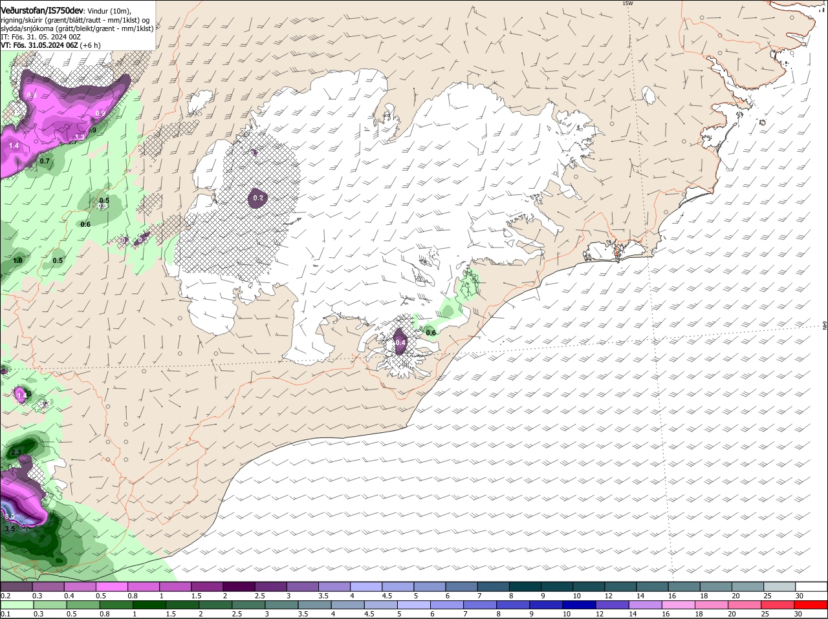Image resolution: width=828 pixels, height=619 pixels.
Task: Click the lower legend swatch labeled 4
Action: coord(348,605)
